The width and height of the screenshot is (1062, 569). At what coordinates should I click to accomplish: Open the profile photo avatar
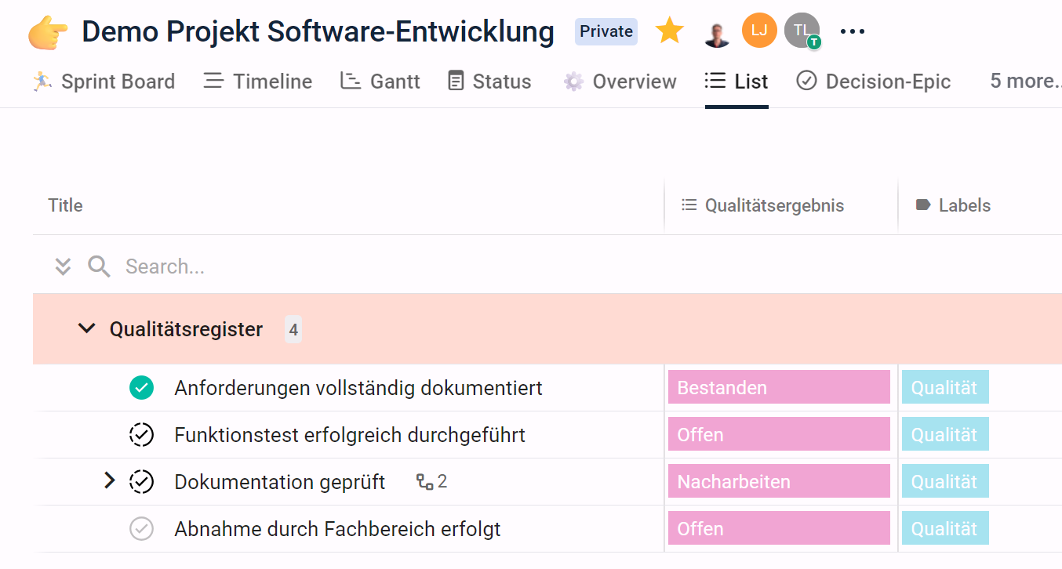point(717,32)
